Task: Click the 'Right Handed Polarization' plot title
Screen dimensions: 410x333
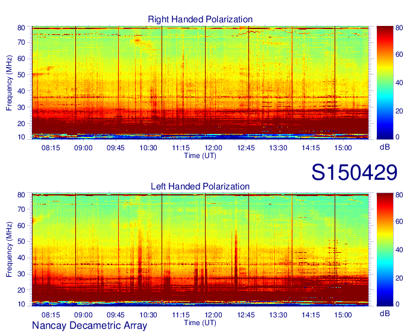Action: pos(200,19)
